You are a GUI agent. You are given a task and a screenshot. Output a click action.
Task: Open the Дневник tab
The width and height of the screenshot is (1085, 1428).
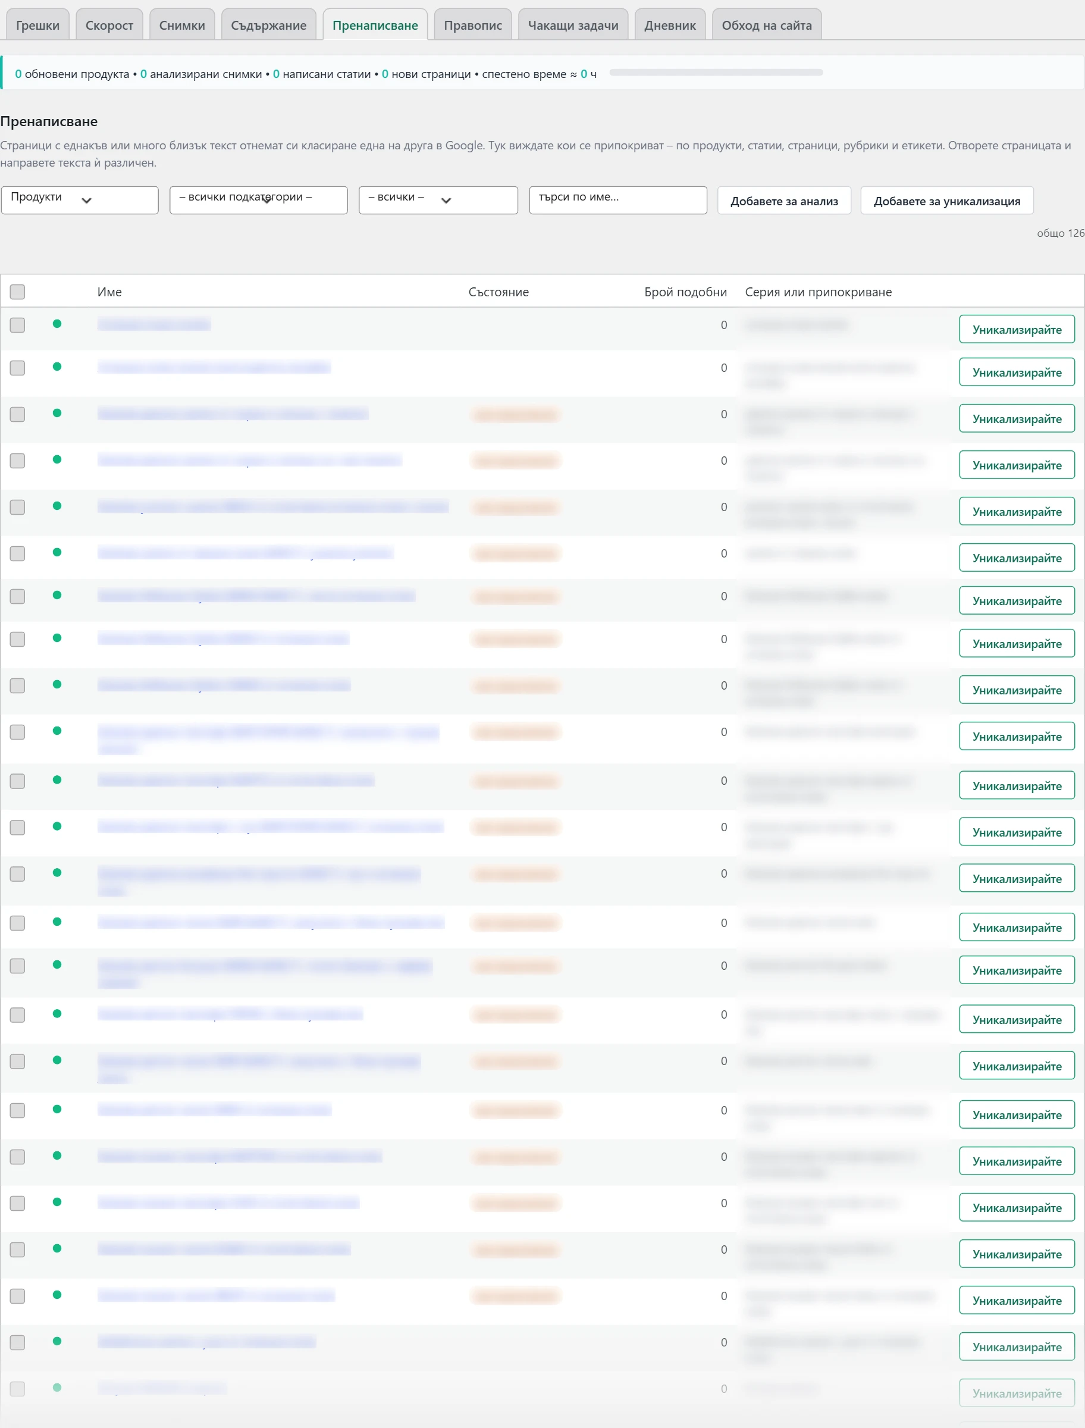pyautogui.click(x=670, y=25)
